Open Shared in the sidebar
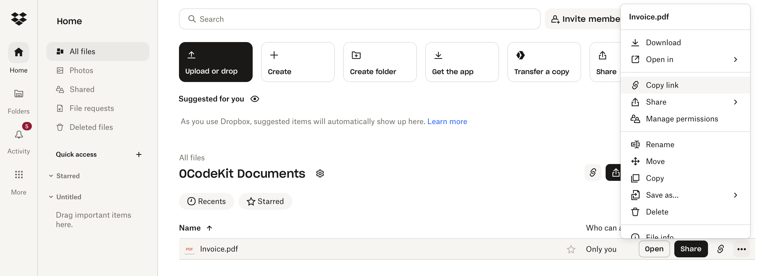This screenshot has height=276, width=758. pyautogui.click(x=98, y=89)
